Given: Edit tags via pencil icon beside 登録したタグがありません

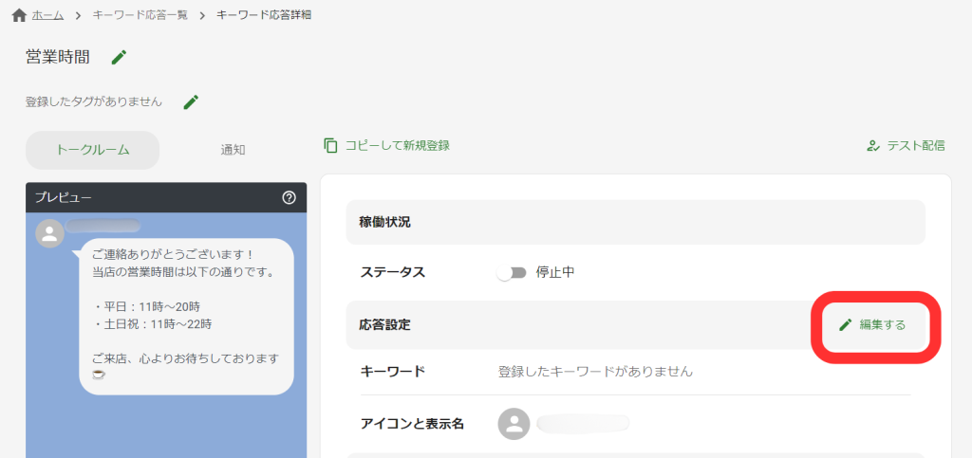Looking at the screenshot, I should (191, 102).
